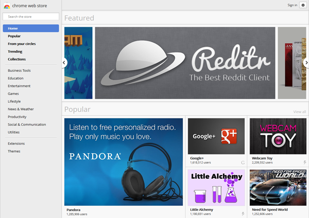The height and width of the screenshot is (218, 309).
Task: Open the Reditr featured banner
Action: click(185, 63)
